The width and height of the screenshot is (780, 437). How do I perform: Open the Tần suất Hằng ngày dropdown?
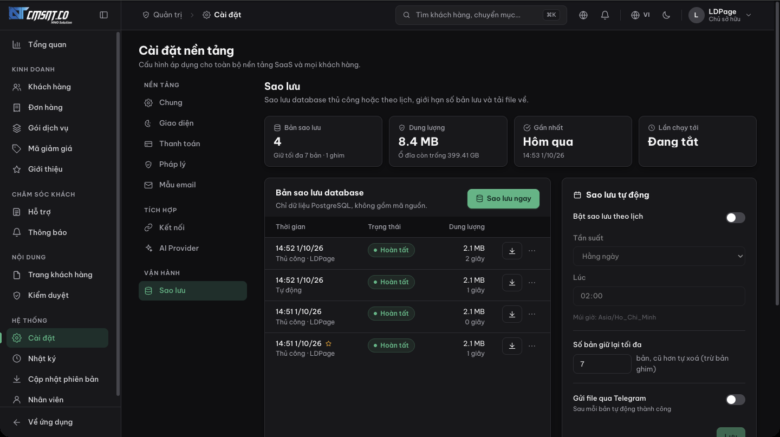(659, 256)
